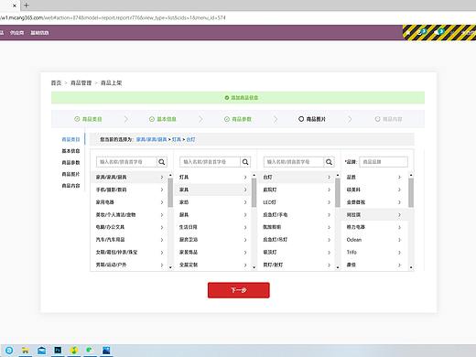This screenshot has width=476, height=357.
Task: Click search icon in third category column
Action: pos(329,162)
